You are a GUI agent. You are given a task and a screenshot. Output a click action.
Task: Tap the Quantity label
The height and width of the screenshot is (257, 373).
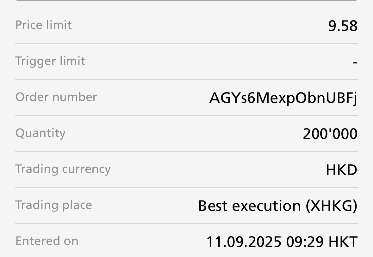point(40,133)
